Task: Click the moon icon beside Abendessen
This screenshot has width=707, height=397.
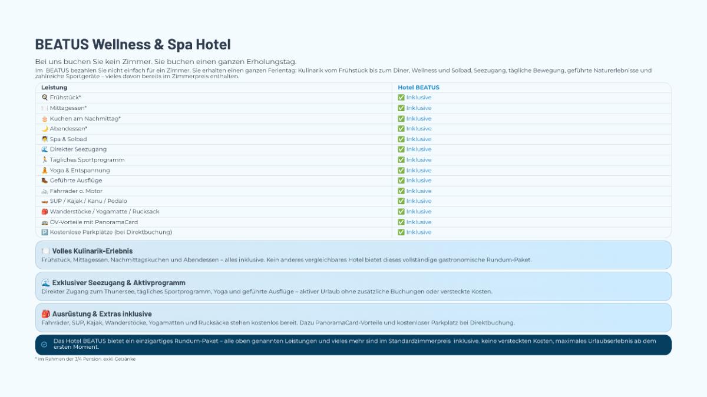Action: click(45, 129)
